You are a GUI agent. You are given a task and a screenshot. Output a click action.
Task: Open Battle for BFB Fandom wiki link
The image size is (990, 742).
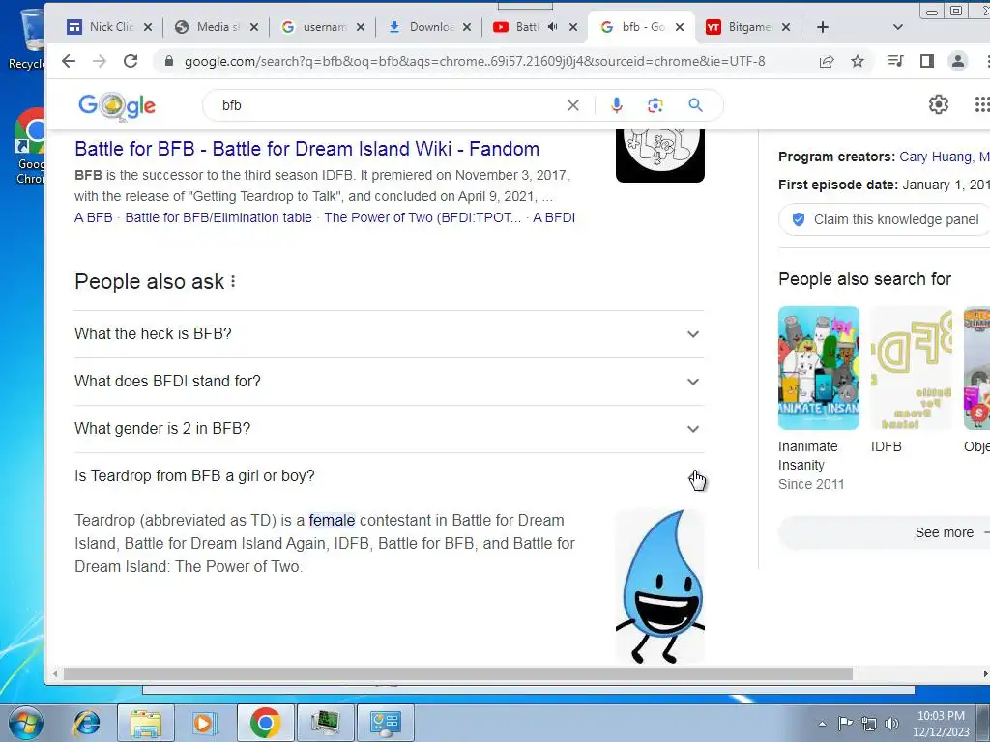tap(306, 149)
